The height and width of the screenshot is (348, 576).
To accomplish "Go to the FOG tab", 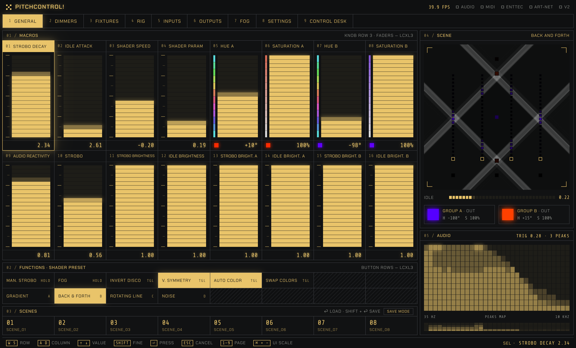I will click(242, 21).
